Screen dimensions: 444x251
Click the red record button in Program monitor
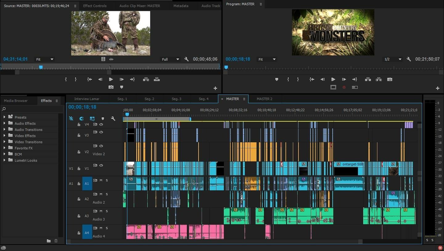click(344, 87)
